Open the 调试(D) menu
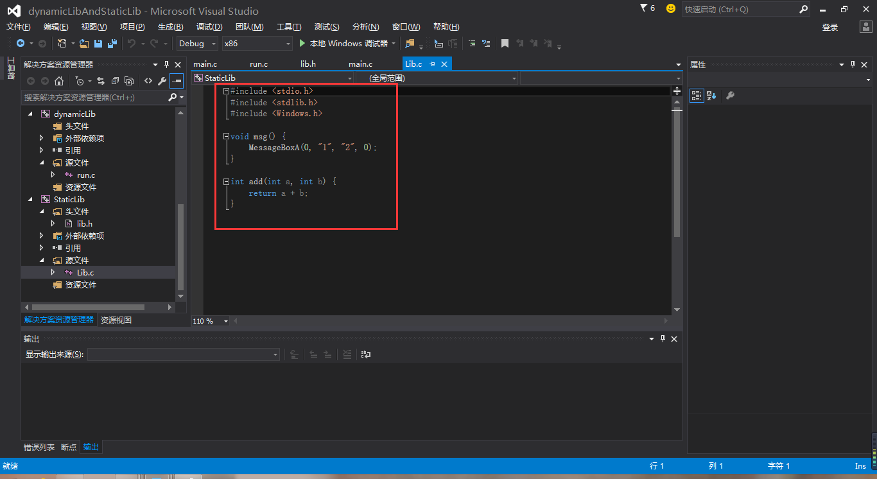 tap(209, 27)
